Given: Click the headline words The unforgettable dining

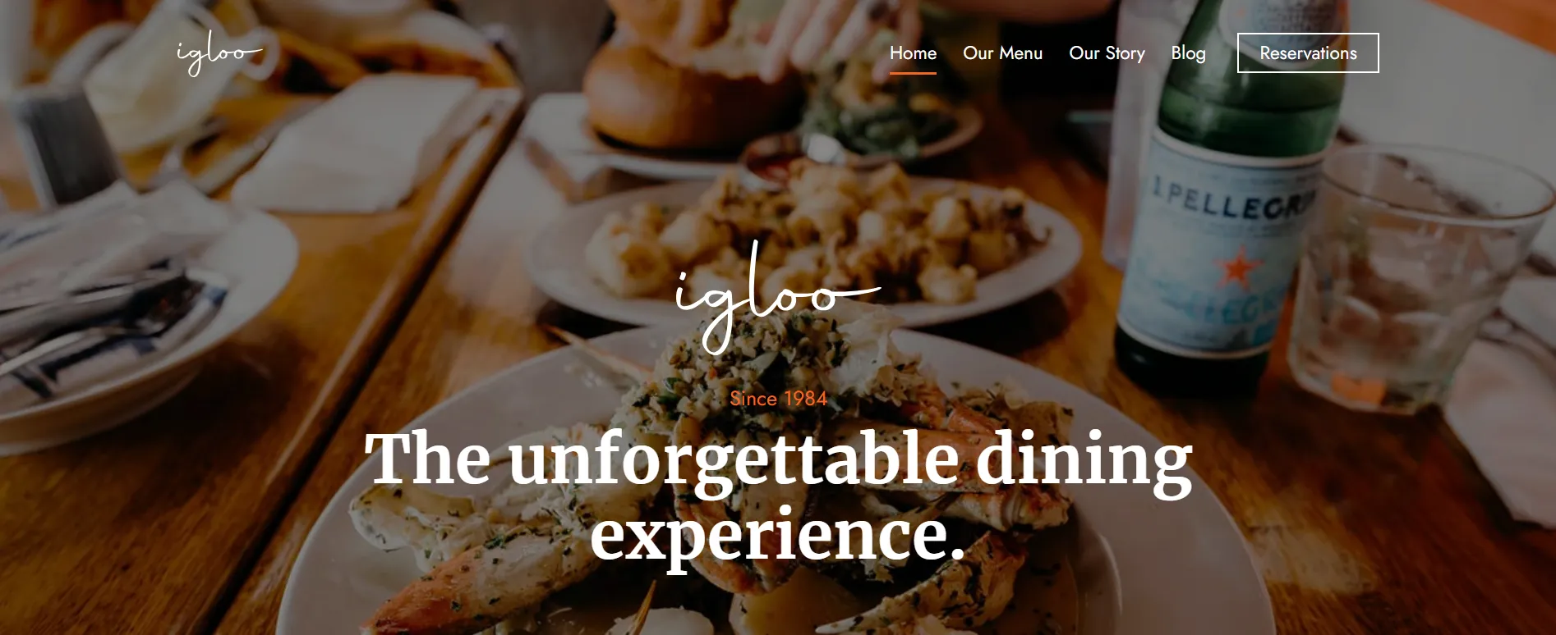Looking at the screenshot, I should pyautogui.click(x=778, y=459).
